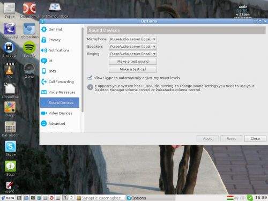Image resolution: width=268 pixels, height=201 pixels.
Task: Click the Apply button
Action: [207, 138]
